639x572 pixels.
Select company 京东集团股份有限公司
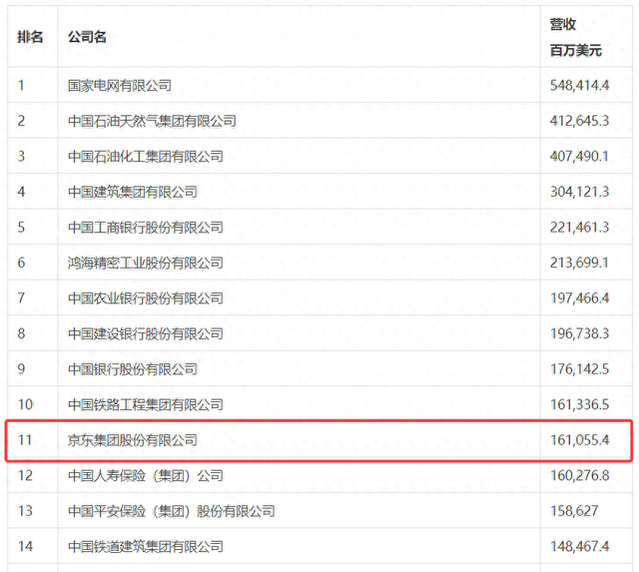133,440
